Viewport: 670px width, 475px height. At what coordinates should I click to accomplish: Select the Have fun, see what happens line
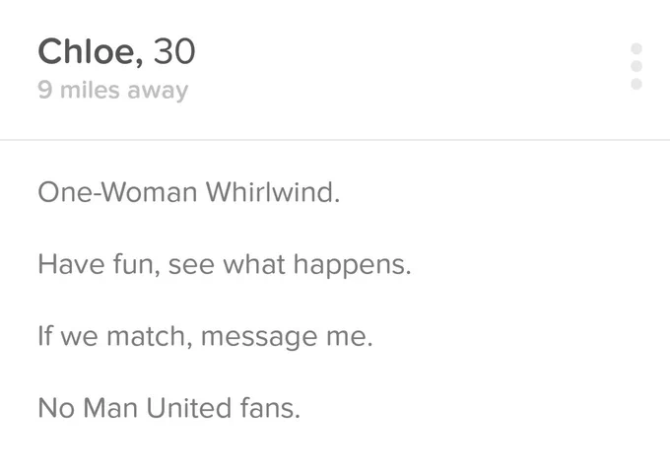[x=225, y=265]
